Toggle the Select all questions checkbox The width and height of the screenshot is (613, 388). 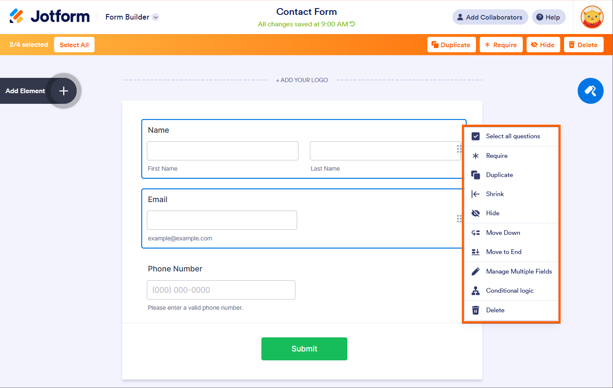click(x=476, y=136)
